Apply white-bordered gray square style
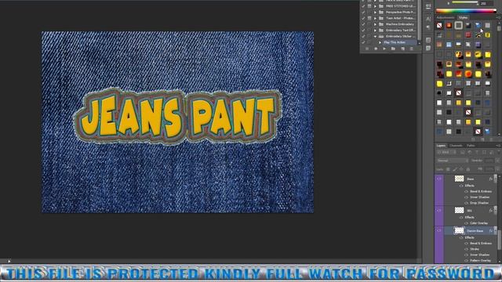Viewport: 502px width, 282px height. pos(458,25)
